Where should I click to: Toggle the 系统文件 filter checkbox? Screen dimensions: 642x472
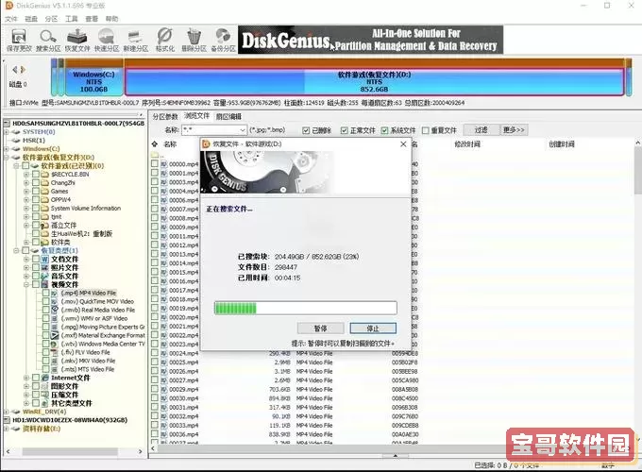click(x=384, y=130)
